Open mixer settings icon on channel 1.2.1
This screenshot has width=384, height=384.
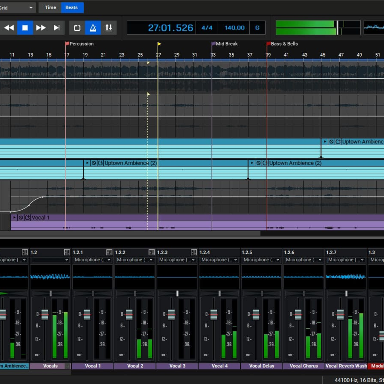click(109, 252)
